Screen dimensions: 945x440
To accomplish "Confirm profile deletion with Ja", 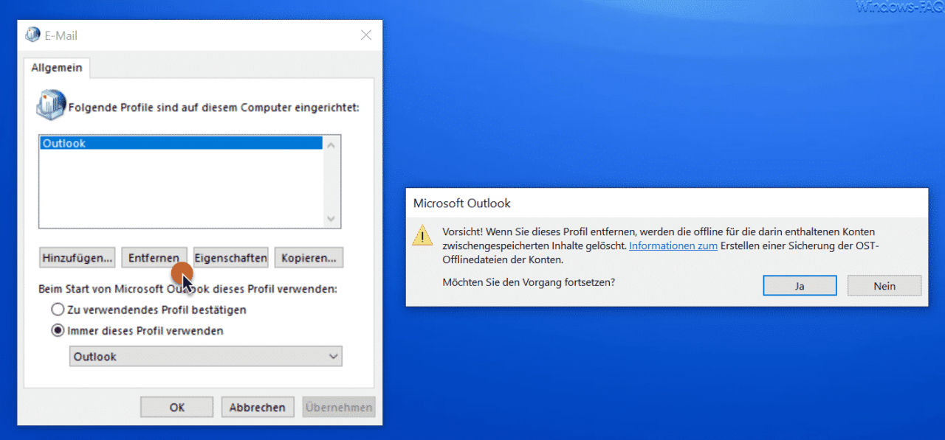I will 800,285.
